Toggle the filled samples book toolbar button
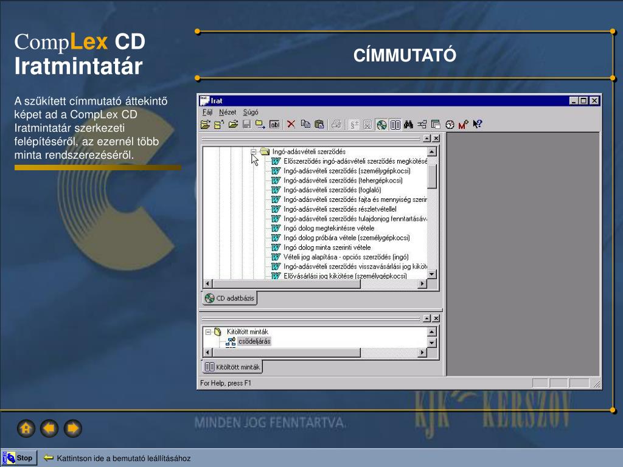This screenshot has width=623, height=467. coord(395,125)
